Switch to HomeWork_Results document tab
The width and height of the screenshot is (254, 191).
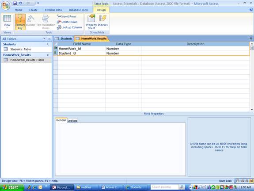pyautogui.click(x=92, y=38)
